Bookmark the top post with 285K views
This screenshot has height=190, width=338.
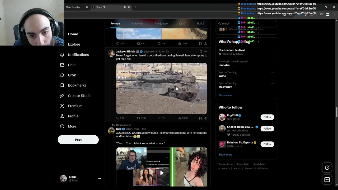(200, 43)
